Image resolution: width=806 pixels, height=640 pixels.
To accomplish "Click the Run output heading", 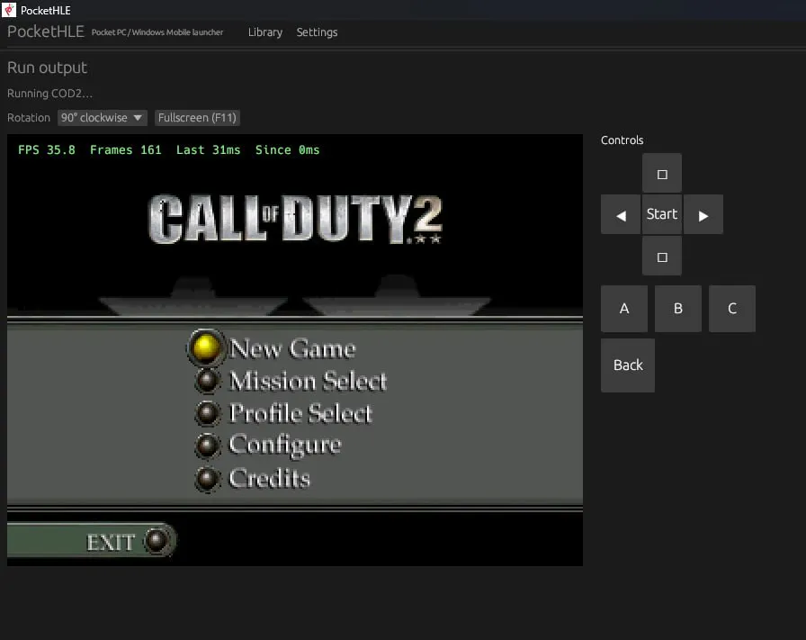I will [x=48, y=68].
